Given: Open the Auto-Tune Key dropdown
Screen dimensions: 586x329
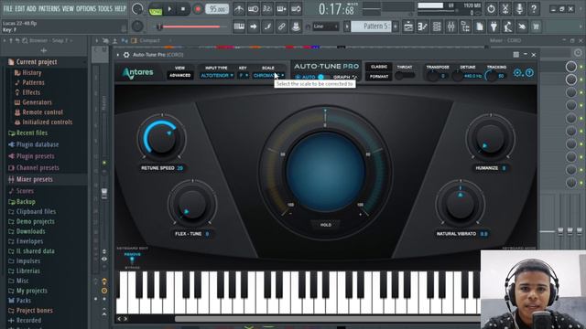Looking at the screenshot, I should [244, 75].
